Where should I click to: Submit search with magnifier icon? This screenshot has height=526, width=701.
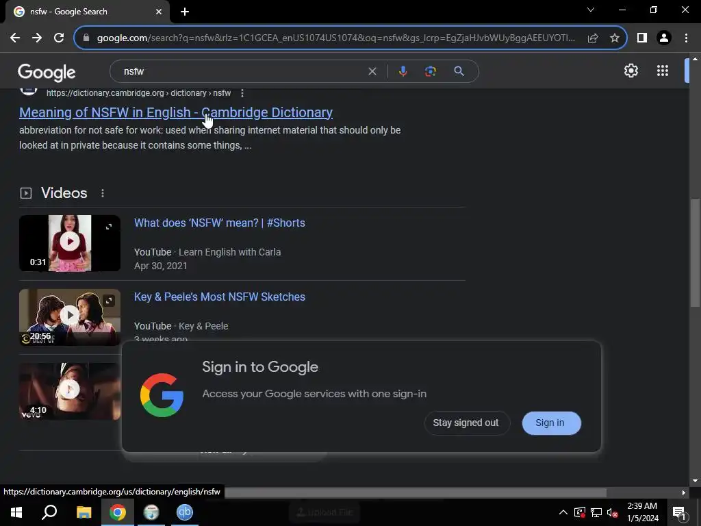[459, 71]
